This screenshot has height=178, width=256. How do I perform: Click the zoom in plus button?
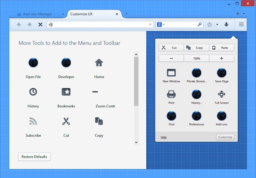point(222,59)
